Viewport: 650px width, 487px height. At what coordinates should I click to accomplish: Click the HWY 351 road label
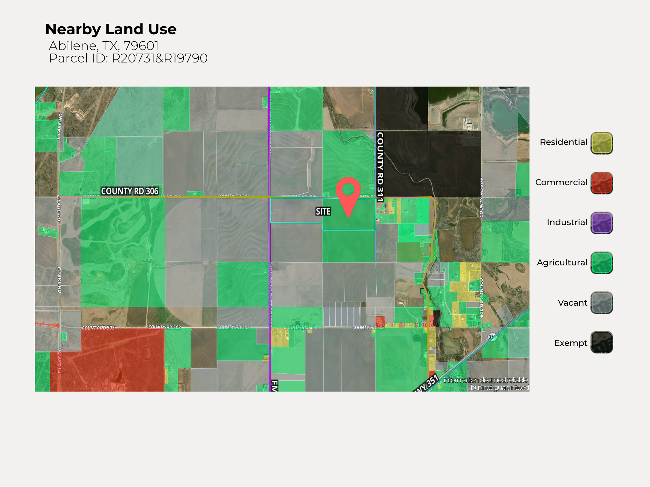coord(427,384)
